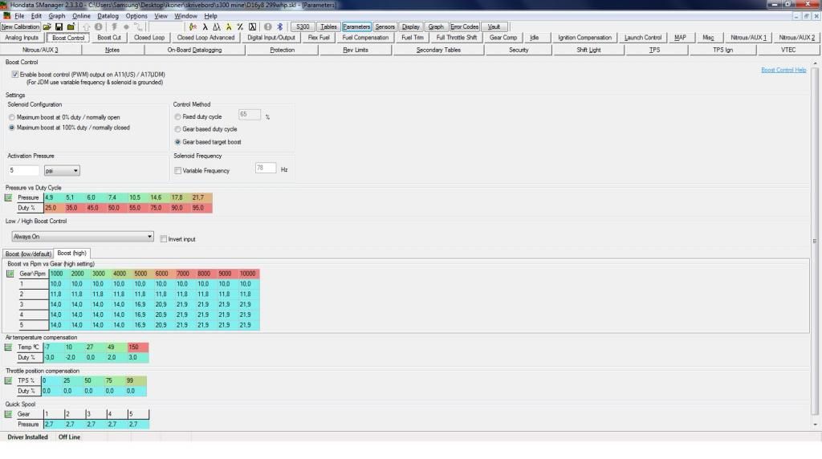Tick the Variable Frequency checkbox
This screenshot has height=459, width=822.
tap(178, 171)
